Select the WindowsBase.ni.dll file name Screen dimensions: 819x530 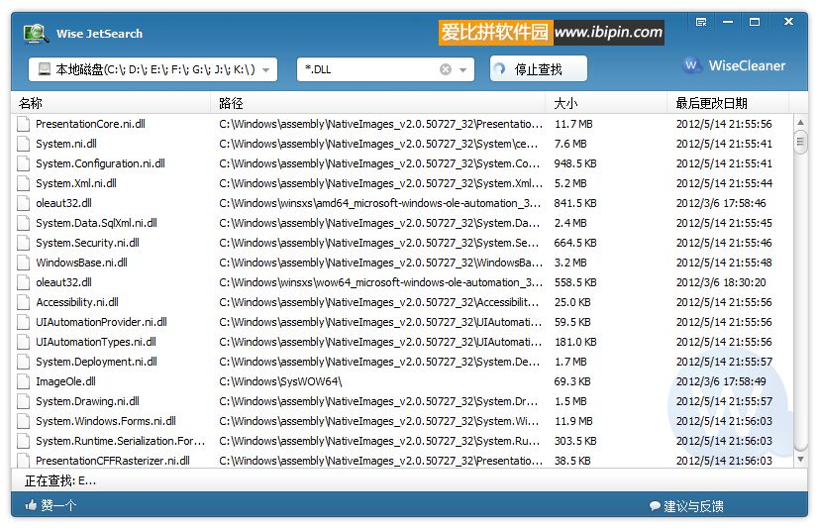[x=81, y=263]
